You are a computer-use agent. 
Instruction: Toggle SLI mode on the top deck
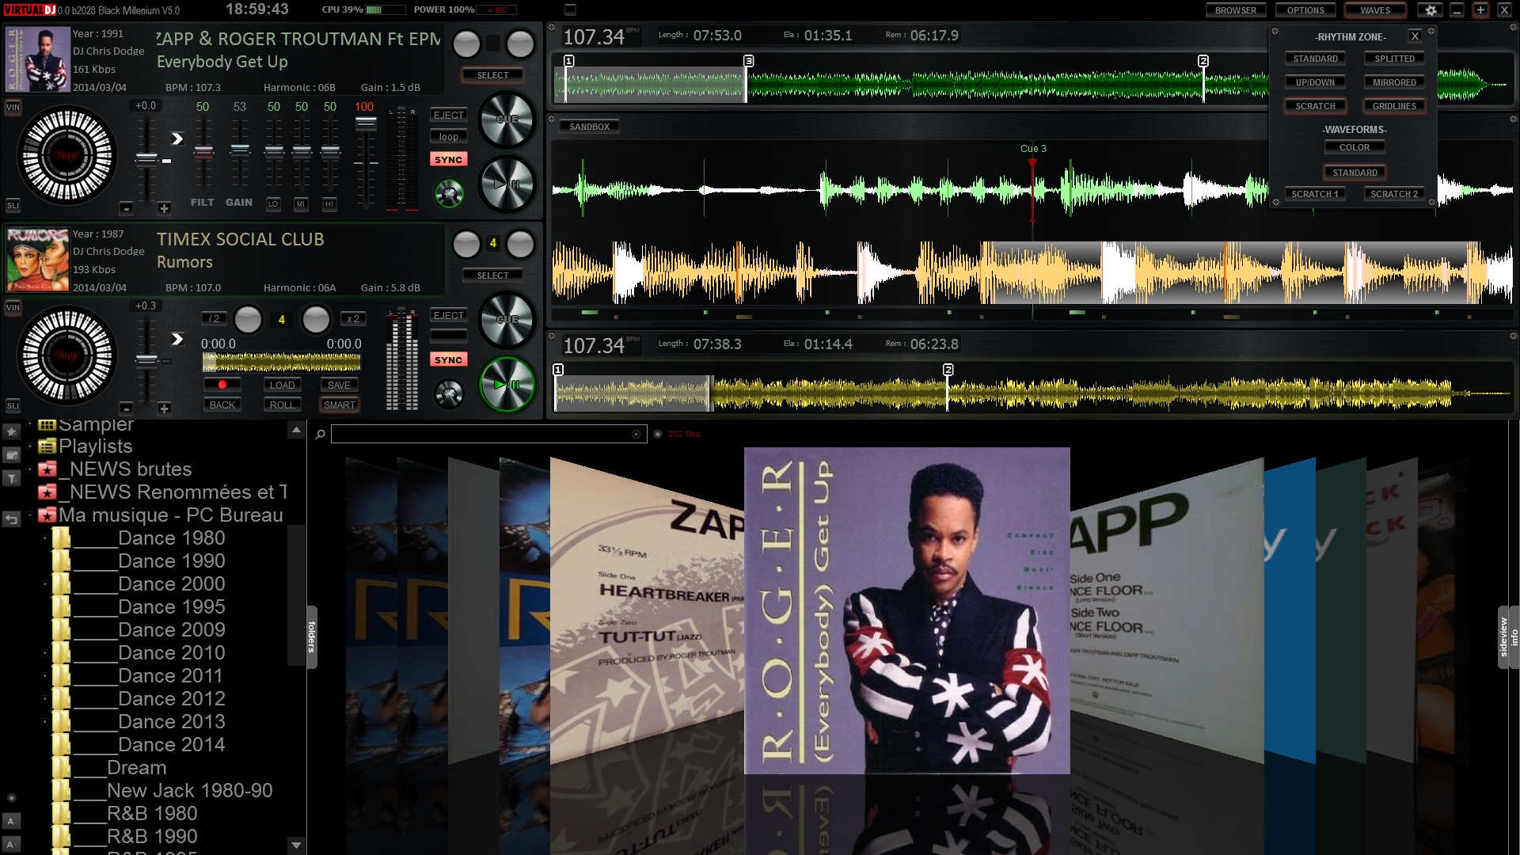(13, 206)
